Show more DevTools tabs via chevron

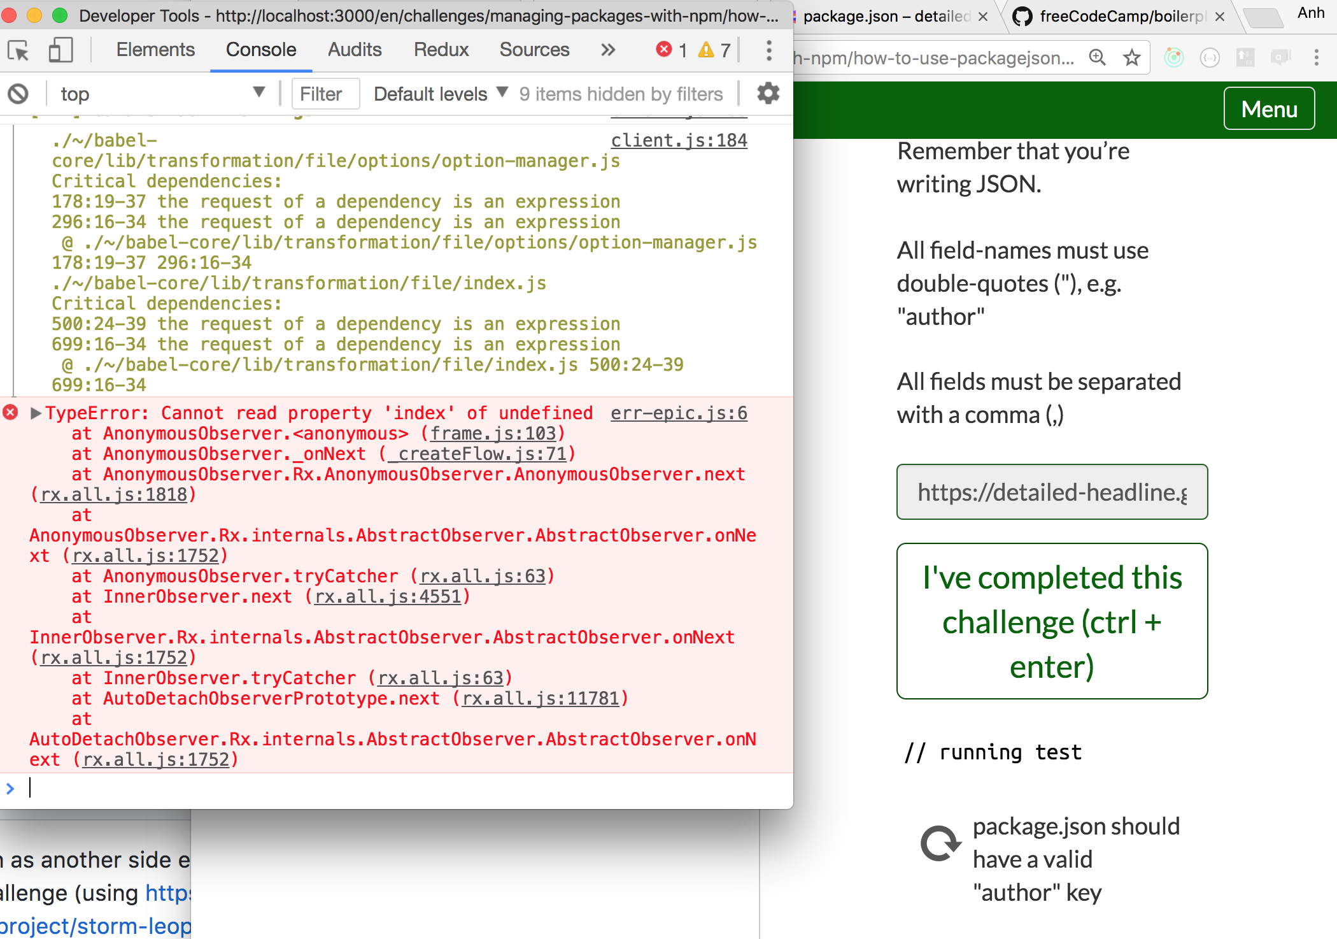coord(608,50)
